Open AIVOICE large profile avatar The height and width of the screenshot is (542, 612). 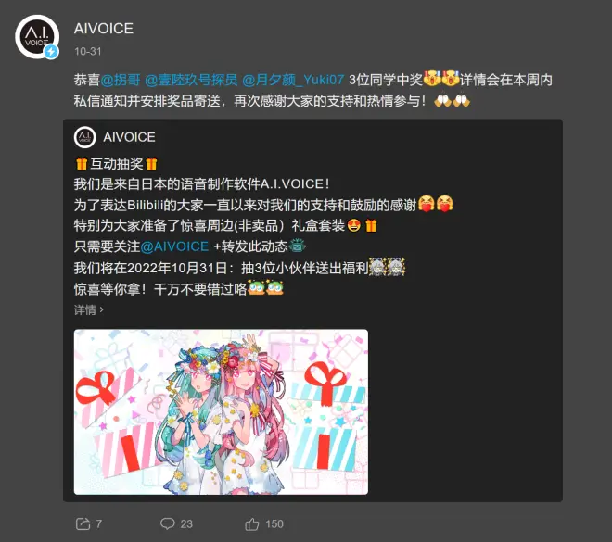point(37,37)
